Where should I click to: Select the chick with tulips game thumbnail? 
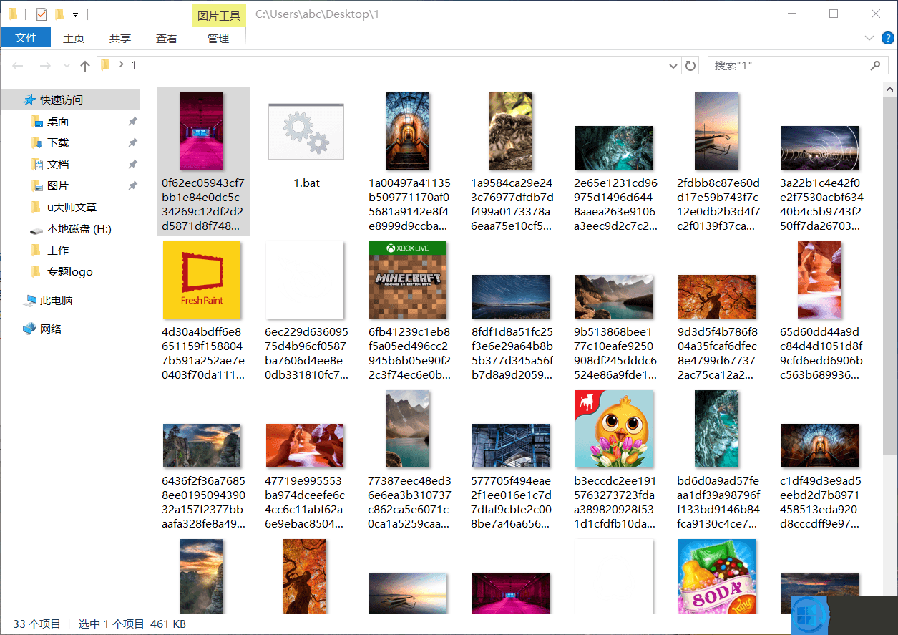(614, 429)
